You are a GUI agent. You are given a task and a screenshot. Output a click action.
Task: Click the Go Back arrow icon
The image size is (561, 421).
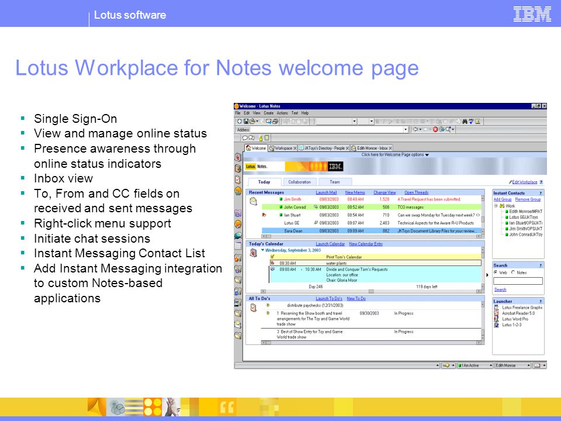click(x=415, y=130)
